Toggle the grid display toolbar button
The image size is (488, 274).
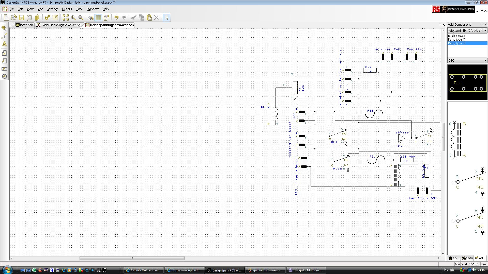point(98,18)
